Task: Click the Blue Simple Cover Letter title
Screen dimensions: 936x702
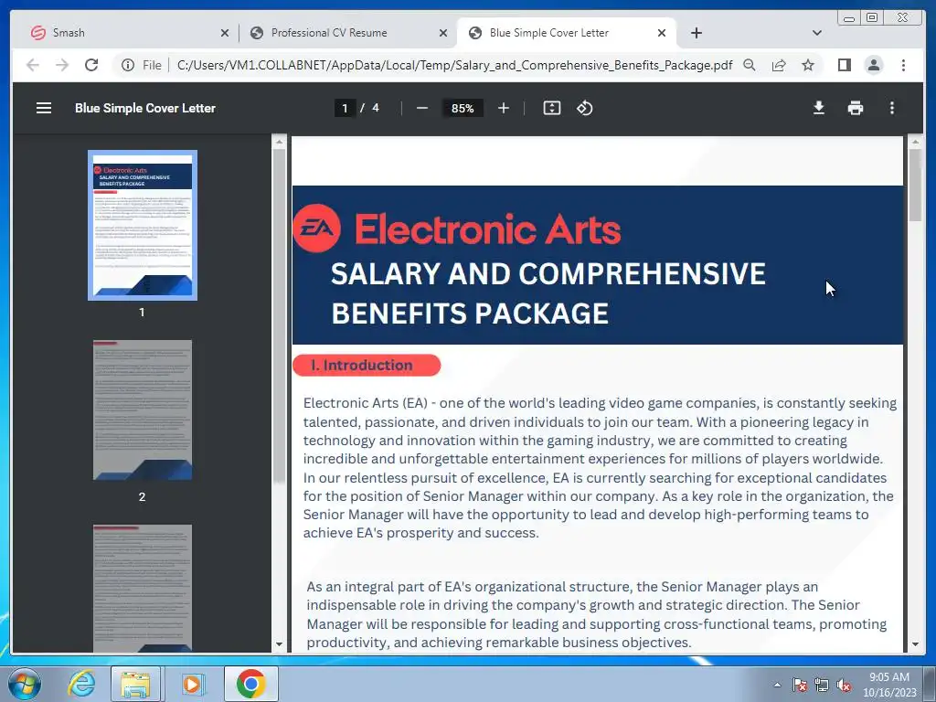Action: 145,108
